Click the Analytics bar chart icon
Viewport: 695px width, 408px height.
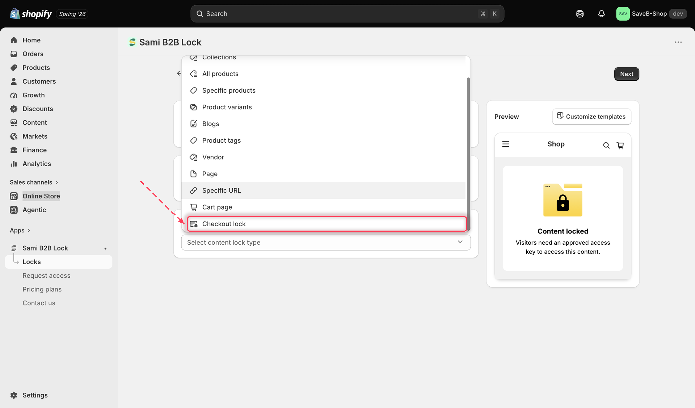click(x=14, y=164)
